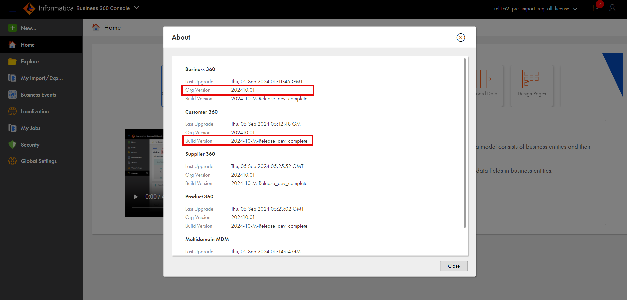This screenshot has width=627, height=300.
Task: Click the Home breadcrumb icon in page header
Action: tap(96, 27)
